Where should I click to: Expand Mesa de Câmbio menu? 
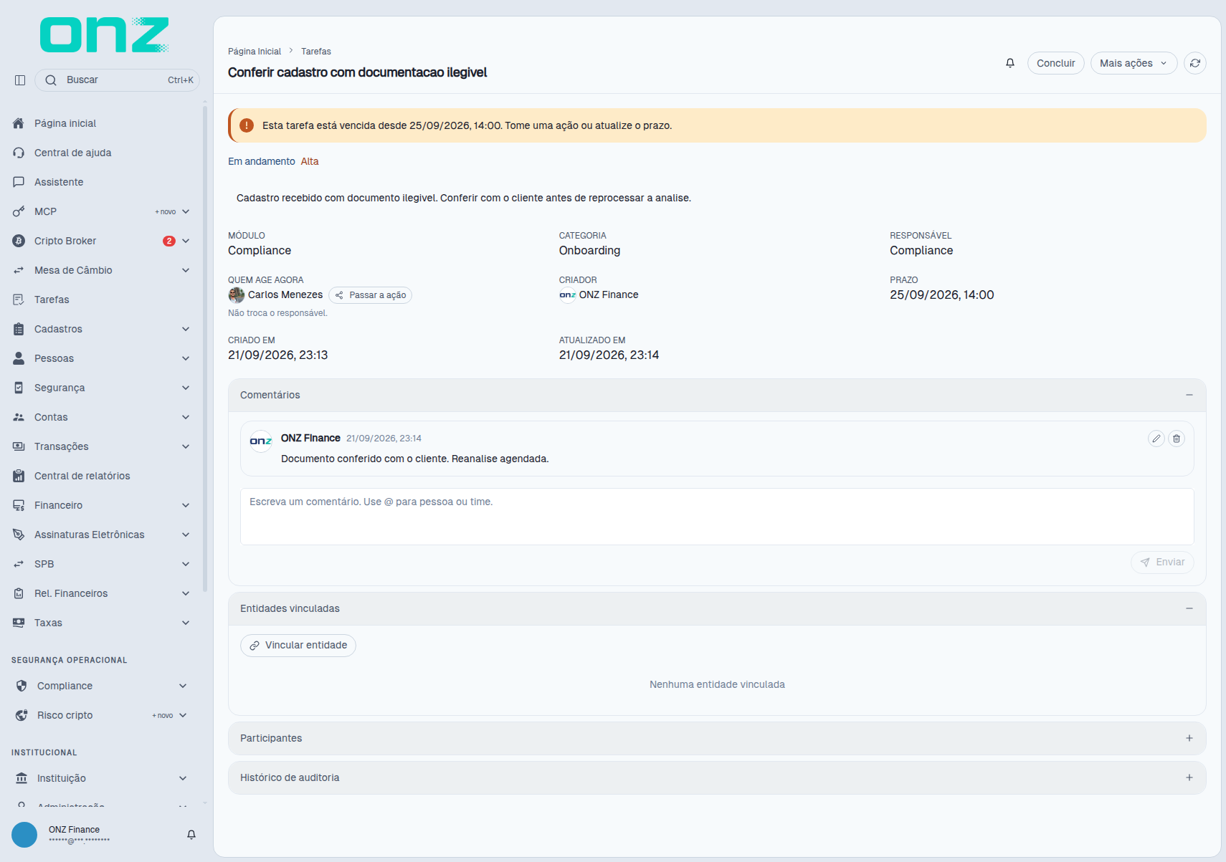101,270
